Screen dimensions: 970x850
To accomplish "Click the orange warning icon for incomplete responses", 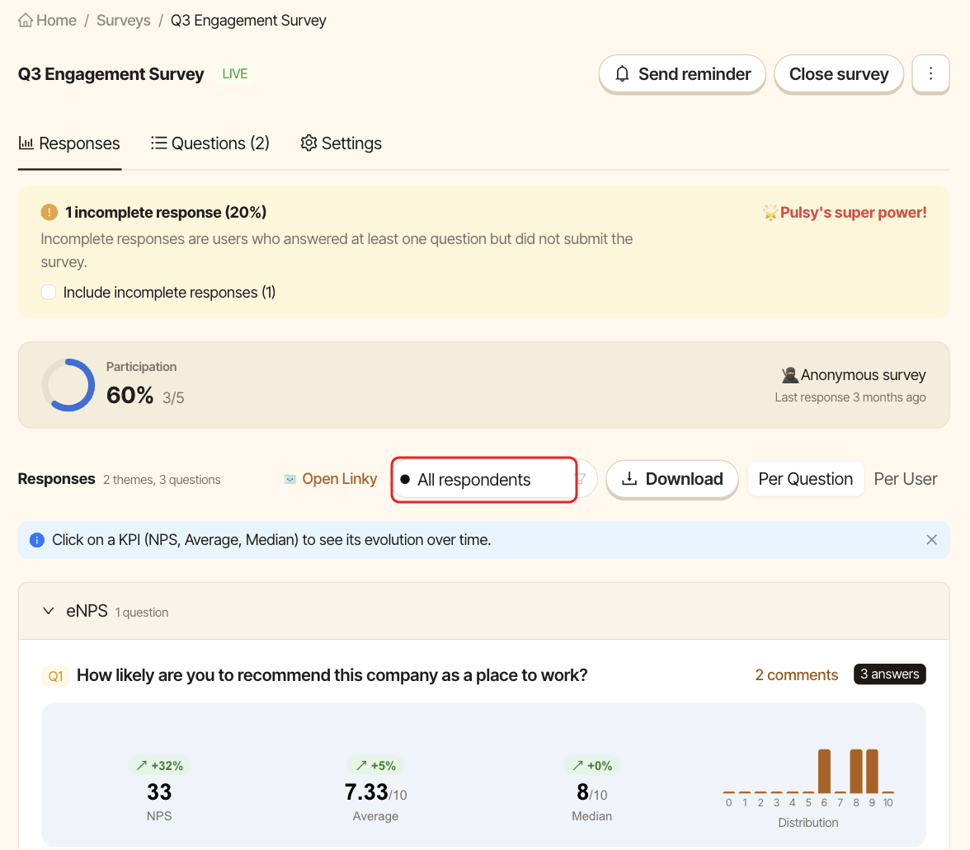I will pos(49,213).
